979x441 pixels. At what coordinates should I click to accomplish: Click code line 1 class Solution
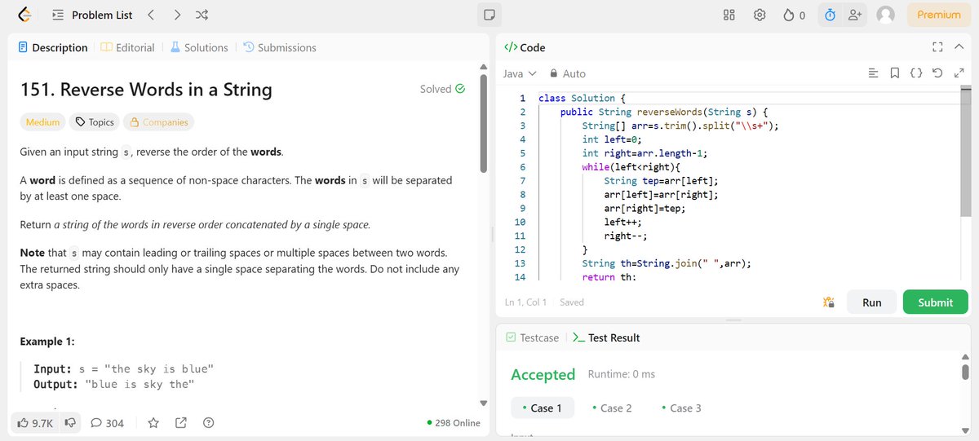(x=583, y=98)
